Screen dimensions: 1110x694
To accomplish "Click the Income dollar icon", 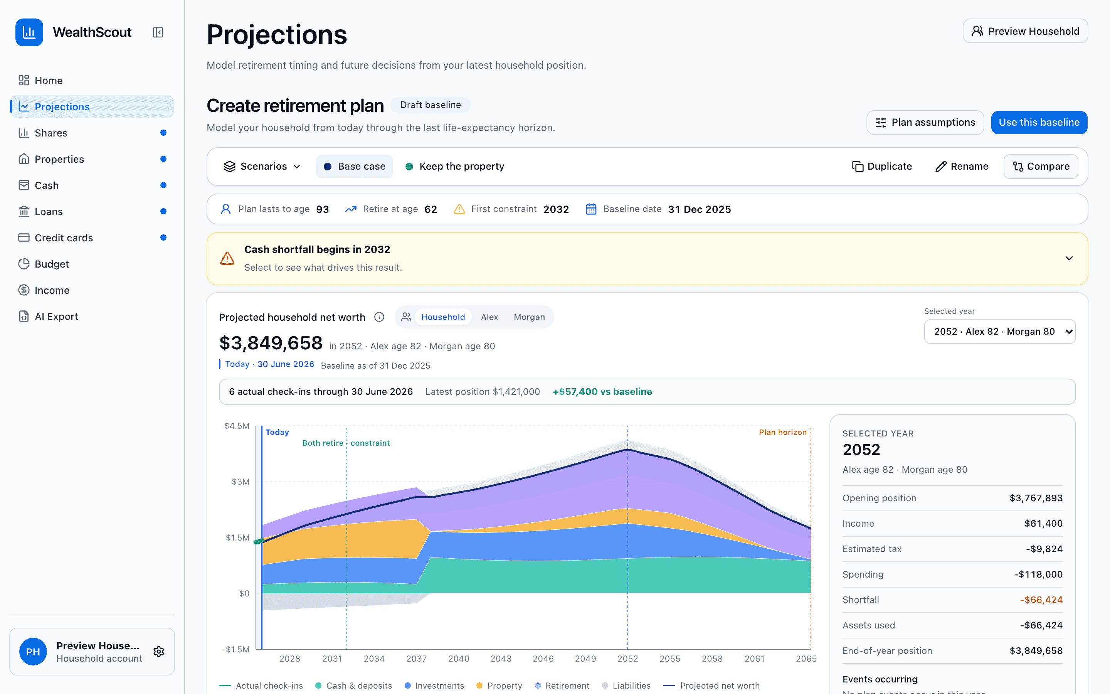I will pyautogui.click(x=24, y=290).
